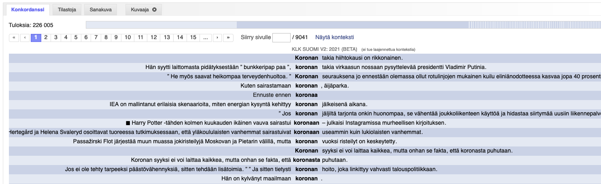Open the Kuvaaja tab
601x184 pixels.
(x=139, y=10)
